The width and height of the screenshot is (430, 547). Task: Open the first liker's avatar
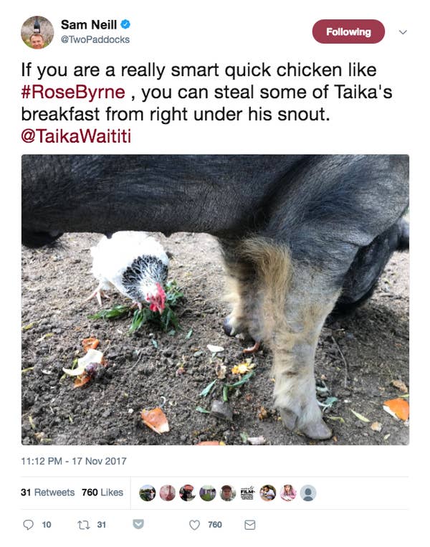tap(147, 493)
